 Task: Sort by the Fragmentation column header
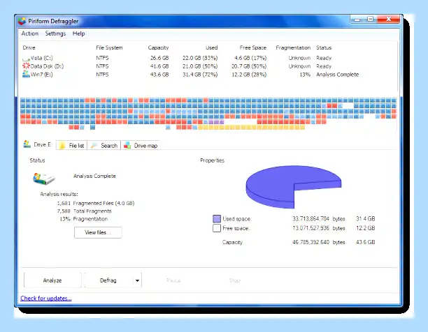293,47
